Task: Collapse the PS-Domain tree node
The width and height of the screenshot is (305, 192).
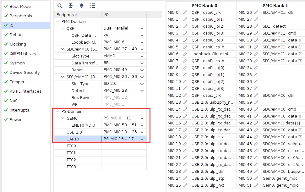Action: (57, 112)
